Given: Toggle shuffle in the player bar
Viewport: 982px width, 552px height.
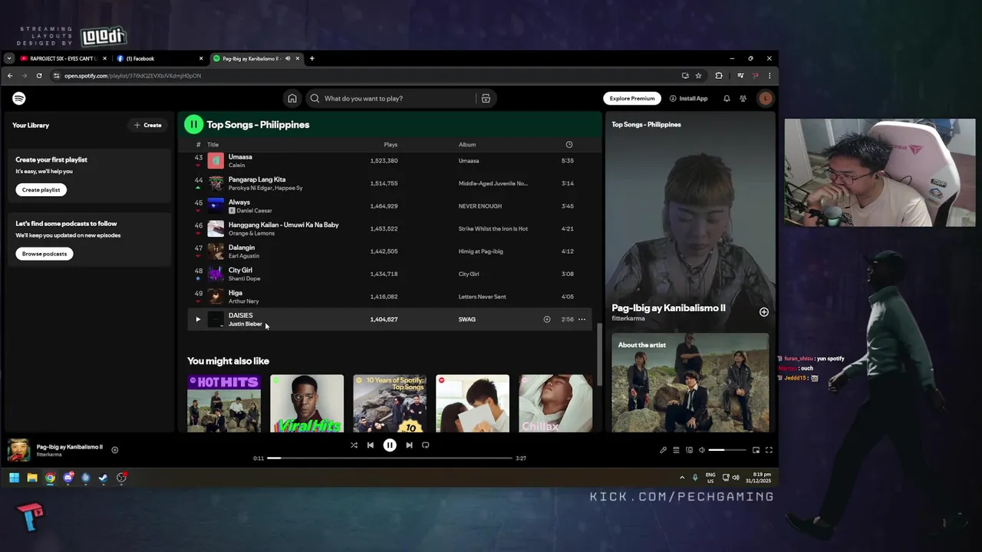Looking at the screenshot, I should (x=354, y=445).
